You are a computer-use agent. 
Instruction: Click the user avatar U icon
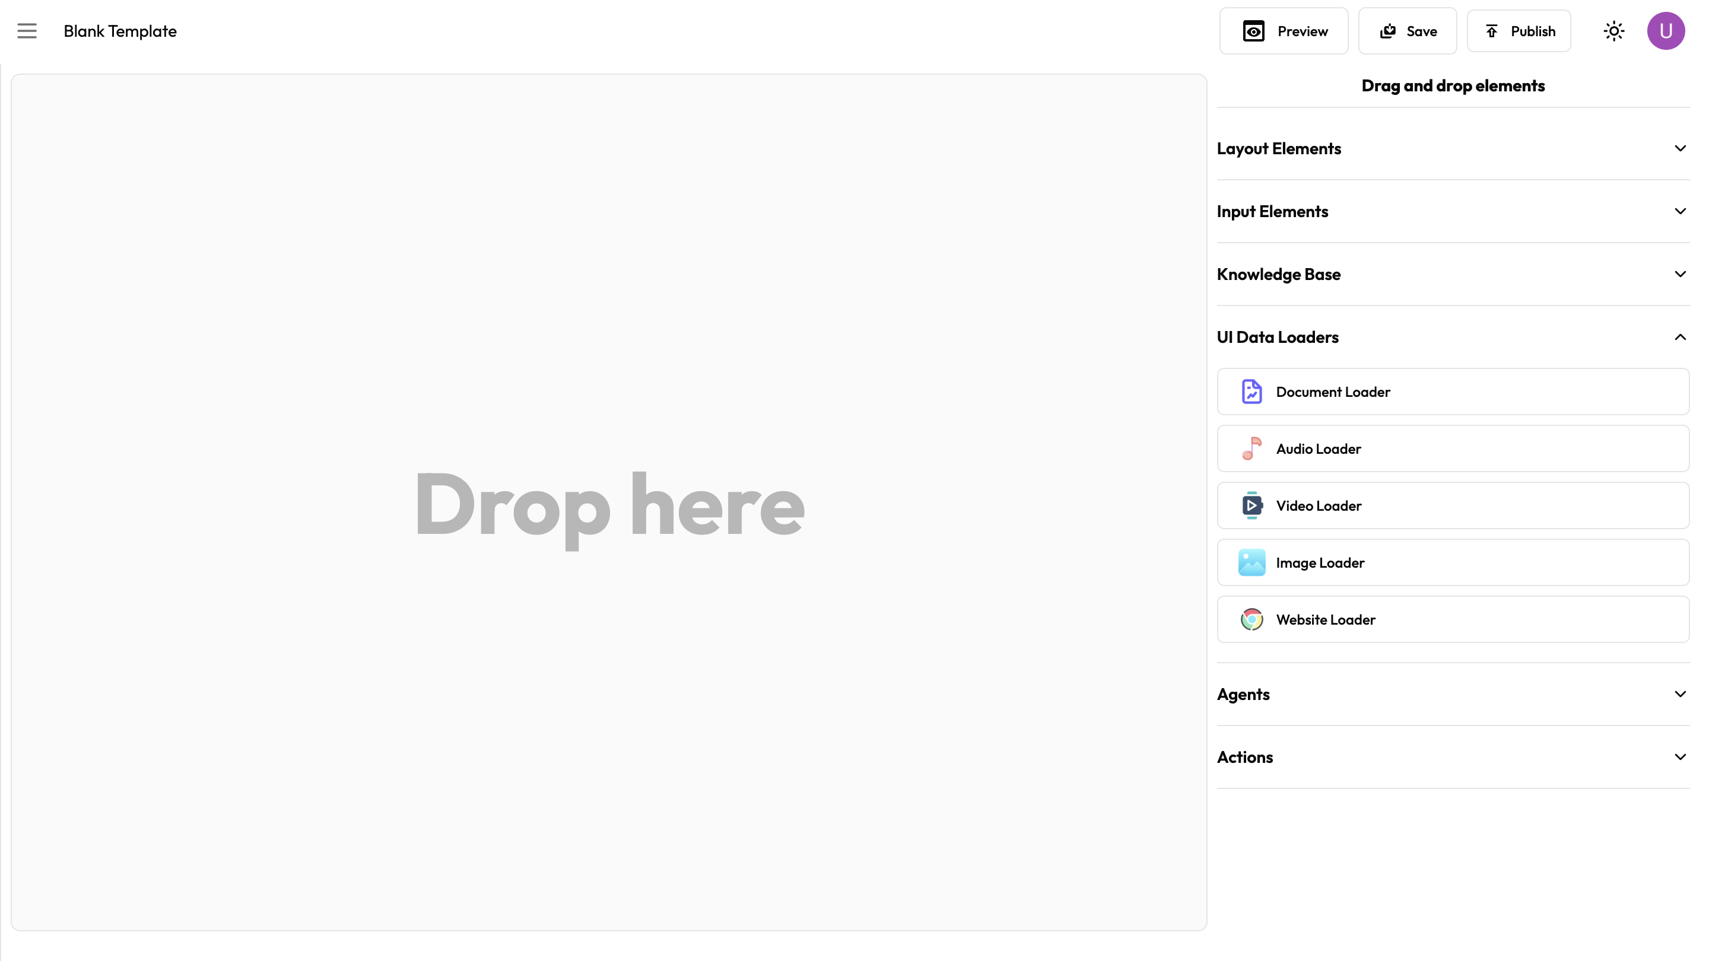[1665, 31]
